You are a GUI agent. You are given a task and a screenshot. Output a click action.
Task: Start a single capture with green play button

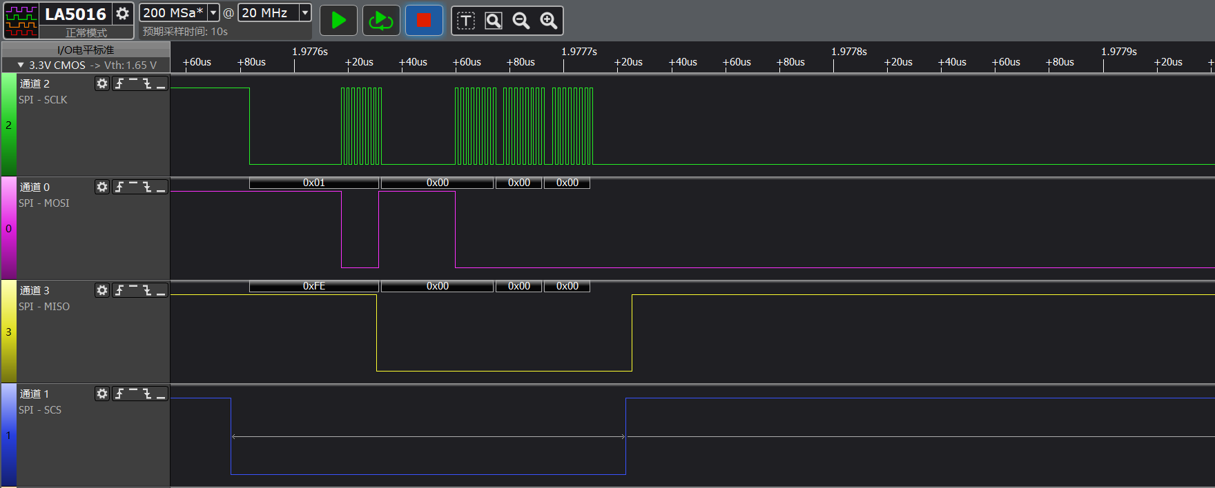tap(338, 21)
